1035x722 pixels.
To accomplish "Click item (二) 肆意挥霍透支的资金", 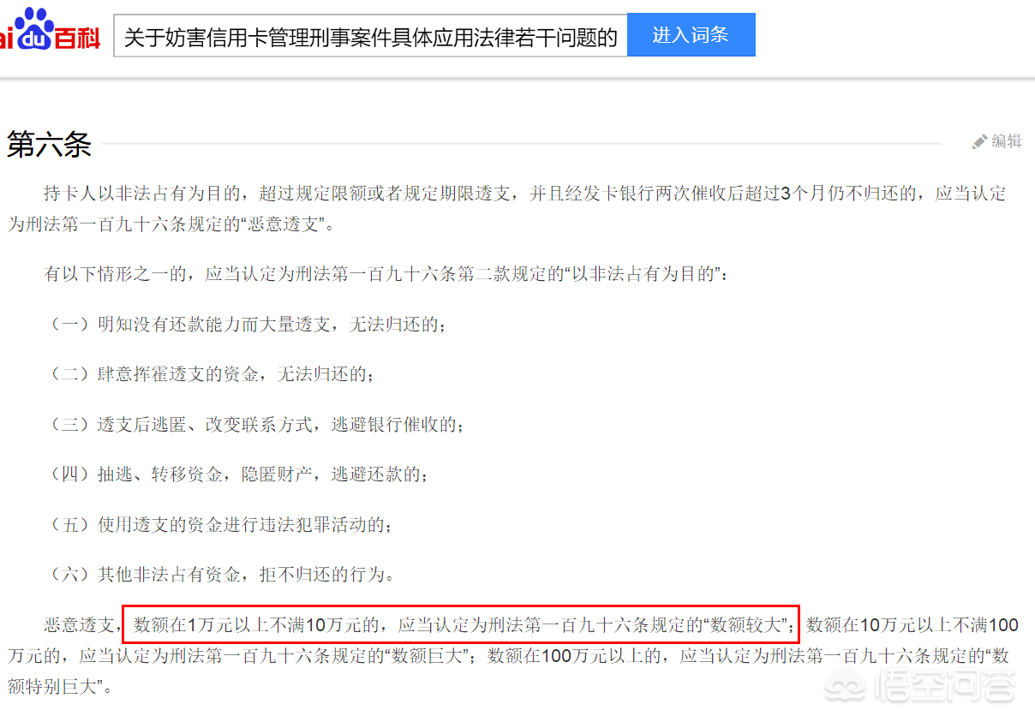I will point(210,374).
